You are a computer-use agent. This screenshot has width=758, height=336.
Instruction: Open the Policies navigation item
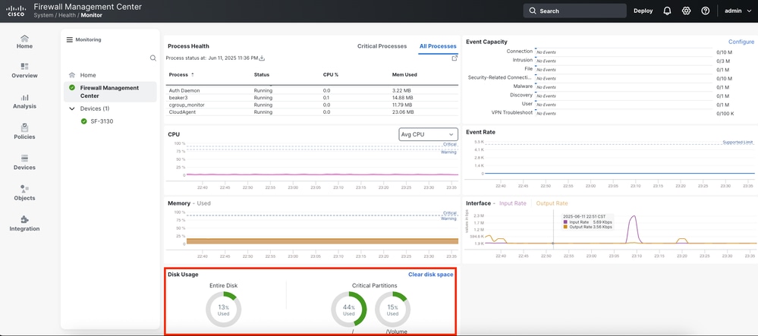(x=24, y=131)
